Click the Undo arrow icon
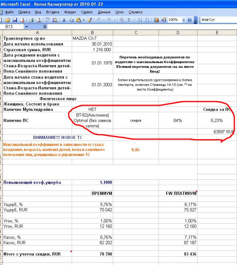The height and width of the screenshot is (265, 237). click(x=98, y=20)
